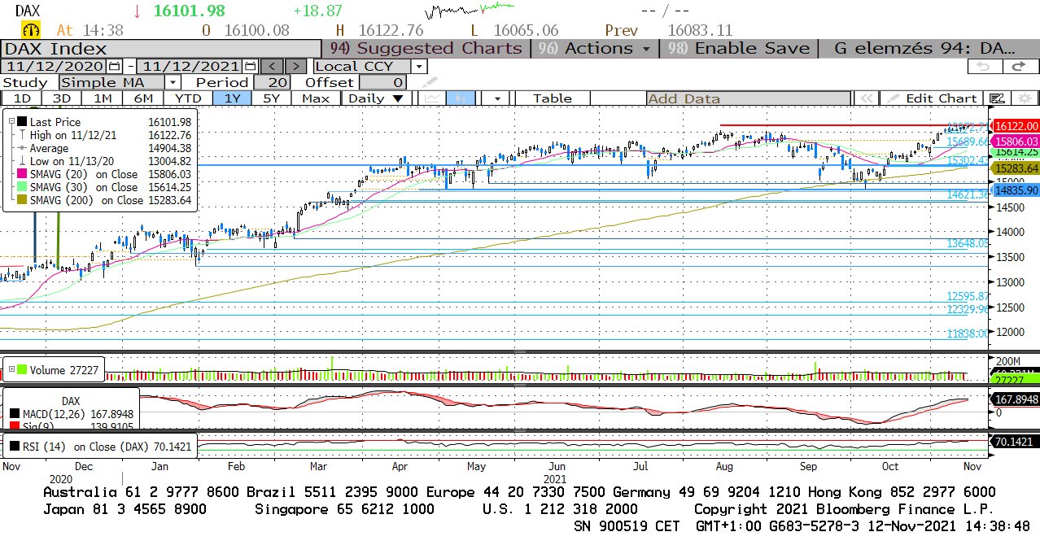Select the line chart type icon
Viewport: 1040px width, 545px height.
pos(431,98)
